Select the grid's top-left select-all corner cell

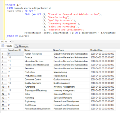coord(4,50)
